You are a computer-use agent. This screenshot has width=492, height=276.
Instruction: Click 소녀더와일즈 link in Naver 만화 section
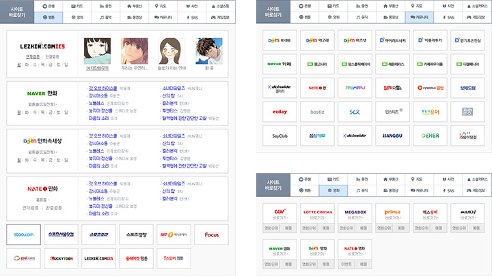click(x=172, y=88)
